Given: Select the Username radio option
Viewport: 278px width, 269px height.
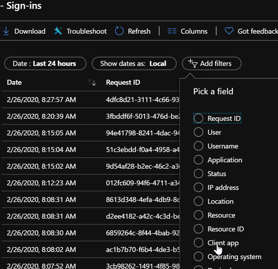Looking at the screenshot, I should [198, 146].
